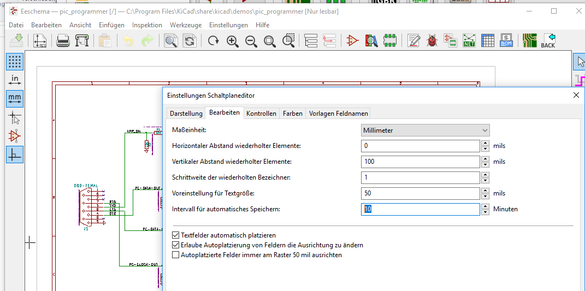Viewport: 585px width, 291px height.
Task: Click the BACK import footprint icon
Action: pyautogui.click(x=548, y=40)
